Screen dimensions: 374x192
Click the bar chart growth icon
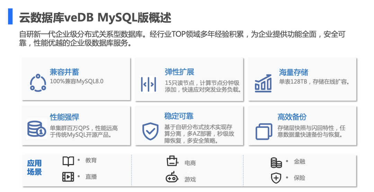(x=263, y=83)
